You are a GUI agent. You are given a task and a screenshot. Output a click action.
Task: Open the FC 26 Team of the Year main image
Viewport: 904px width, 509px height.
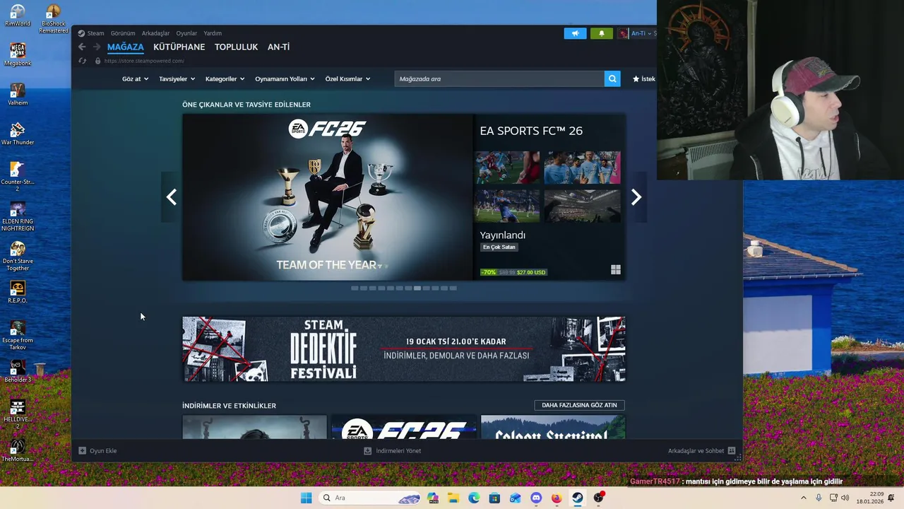(328, 197)
